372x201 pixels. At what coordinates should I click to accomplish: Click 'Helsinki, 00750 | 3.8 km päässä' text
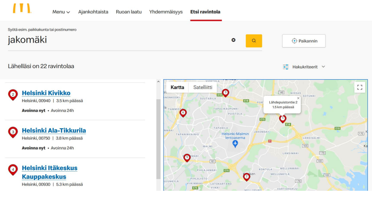click(52, 138)
